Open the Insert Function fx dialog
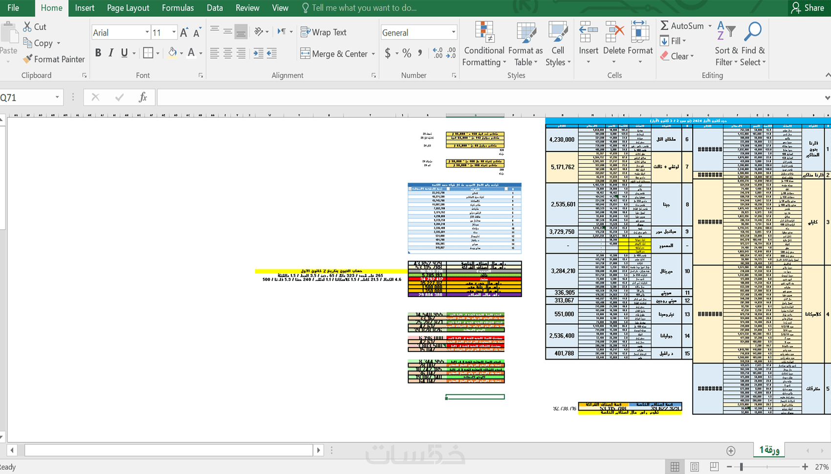The height and width of the screenshot is (474, 831). point(143,97)
